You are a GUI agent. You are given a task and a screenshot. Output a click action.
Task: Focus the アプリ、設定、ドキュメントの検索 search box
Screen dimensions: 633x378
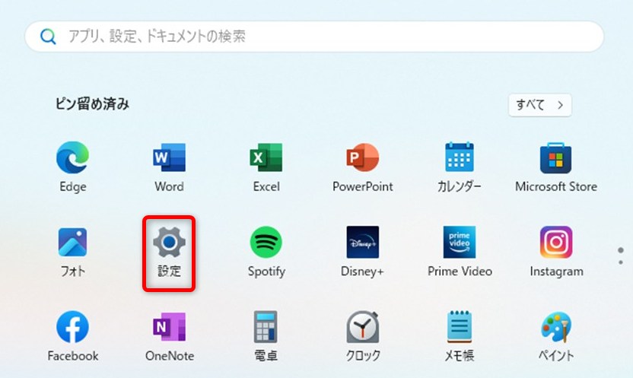coord(314,37)
